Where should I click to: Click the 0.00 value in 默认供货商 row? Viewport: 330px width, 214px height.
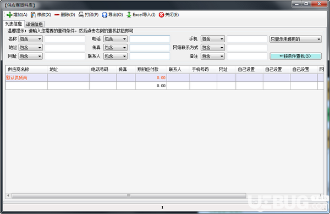pyautogui.click(x=161, y=78)
